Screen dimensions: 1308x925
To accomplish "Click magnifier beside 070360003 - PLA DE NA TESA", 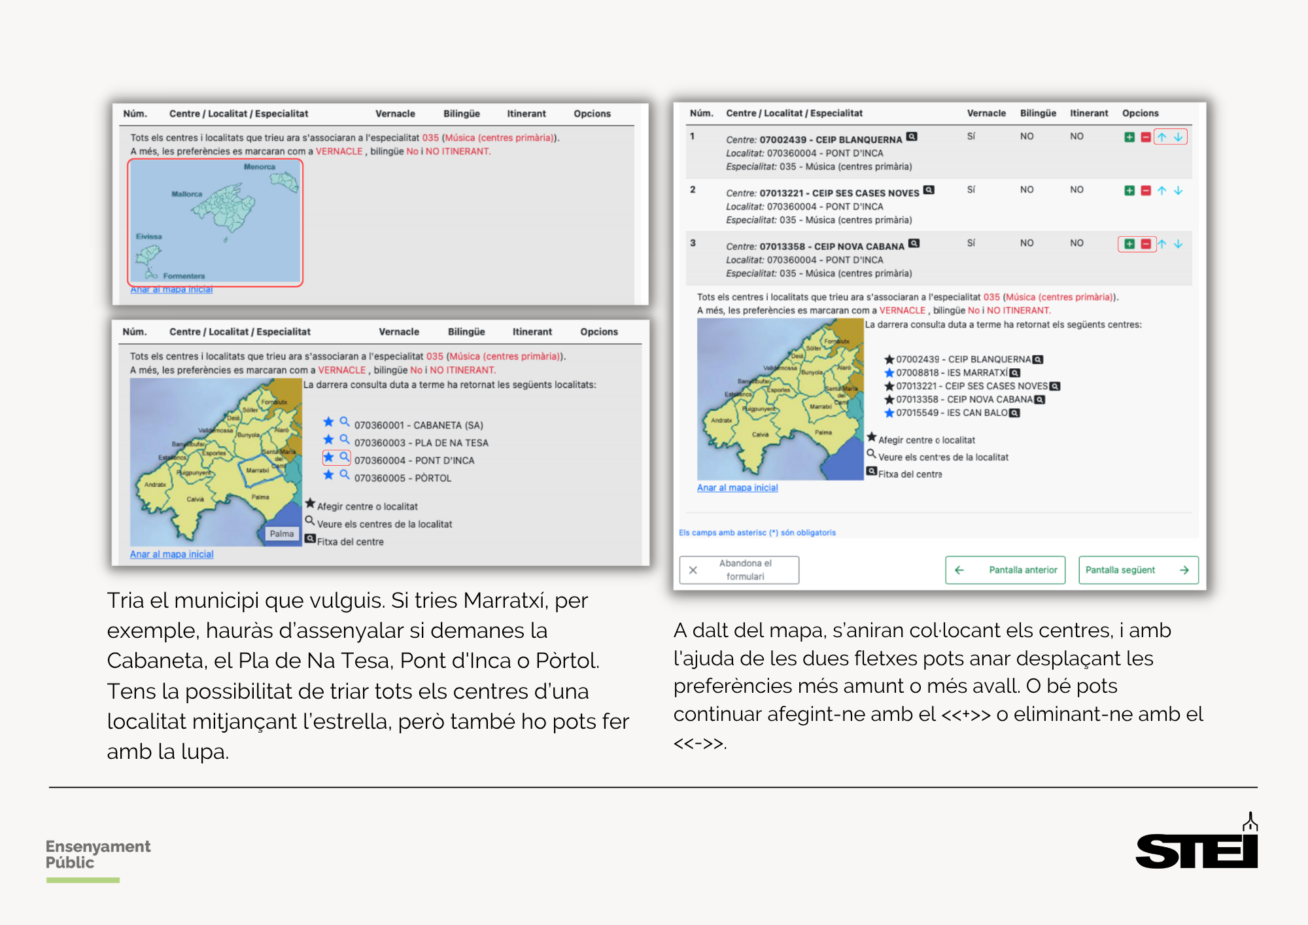I will [344, 440].
